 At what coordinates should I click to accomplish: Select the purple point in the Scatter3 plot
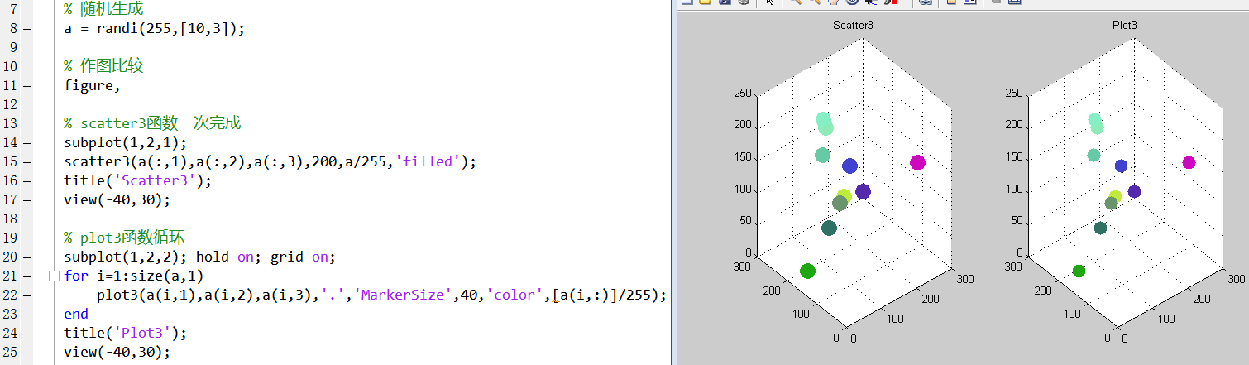[x=864, y=192]
